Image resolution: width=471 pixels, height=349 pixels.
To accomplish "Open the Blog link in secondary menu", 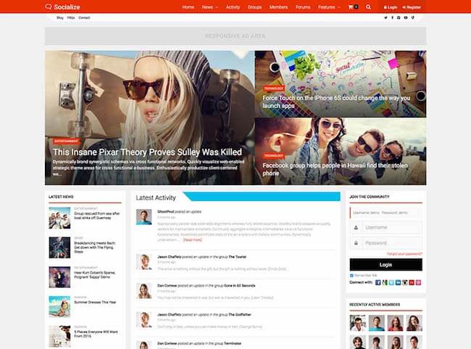I will pos(60,17).
